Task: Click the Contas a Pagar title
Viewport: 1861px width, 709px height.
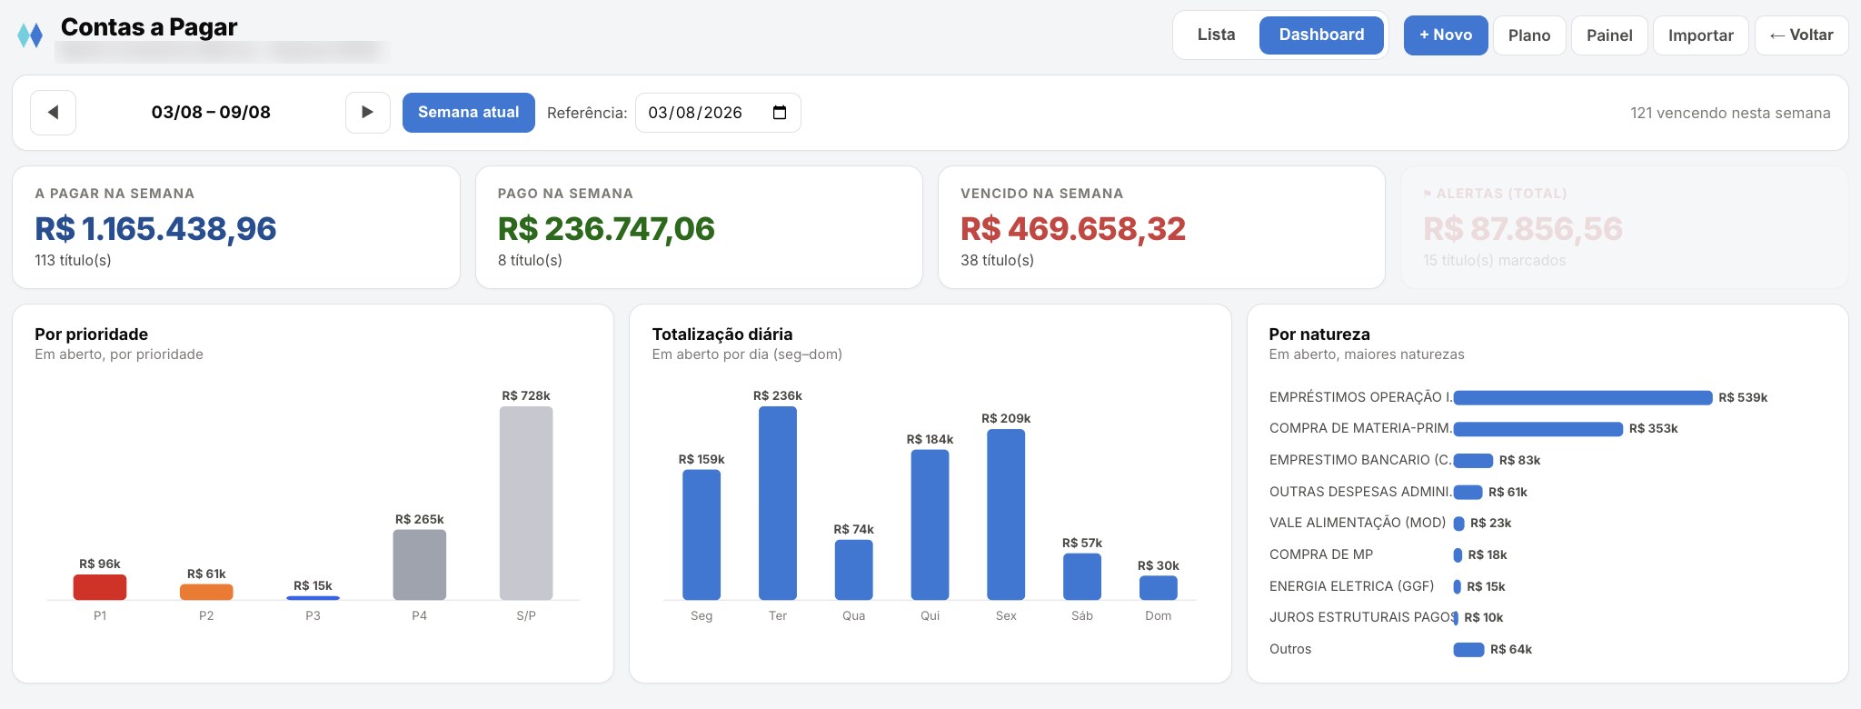Action: click(x=149, y=27)
